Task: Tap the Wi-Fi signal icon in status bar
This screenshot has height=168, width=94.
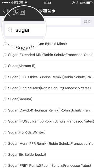Action: click(26, 3)
